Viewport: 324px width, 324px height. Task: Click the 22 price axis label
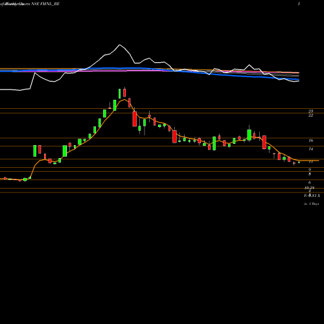[x=310, y=115]
